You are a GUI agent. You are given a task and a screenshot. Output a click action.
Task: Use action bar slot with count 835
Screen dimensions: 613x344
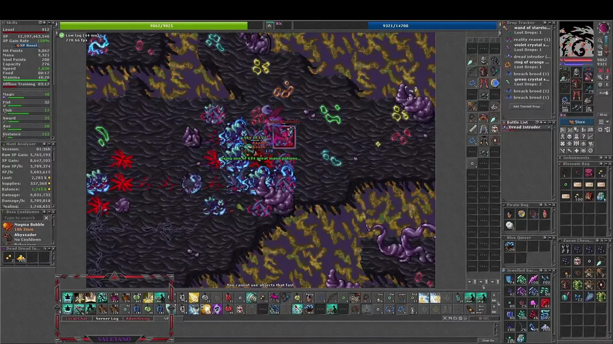pyautogui.click(x=309, y=309)
